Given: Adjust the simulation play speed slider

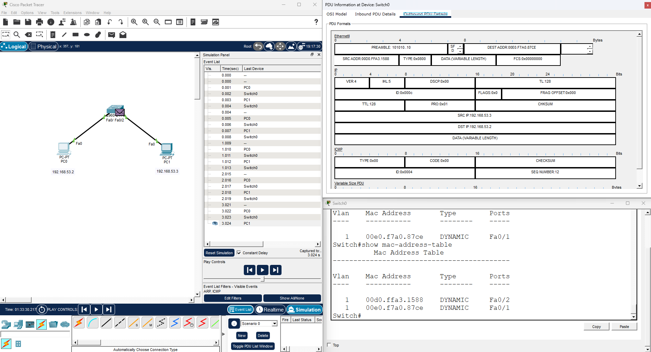Looking at the screenshot, I should click(263, 279).
